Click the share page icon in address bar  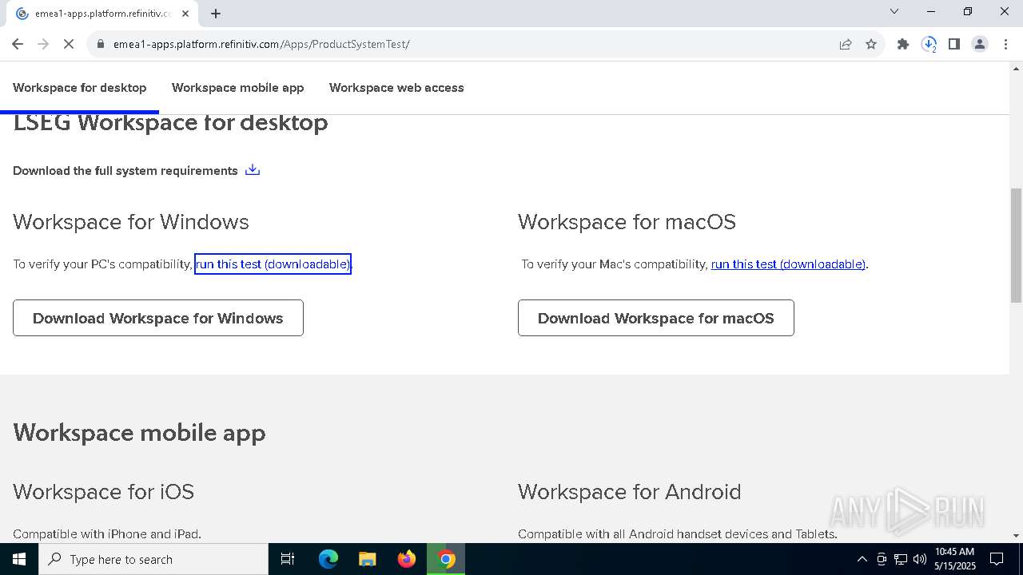tap(846, 44)
